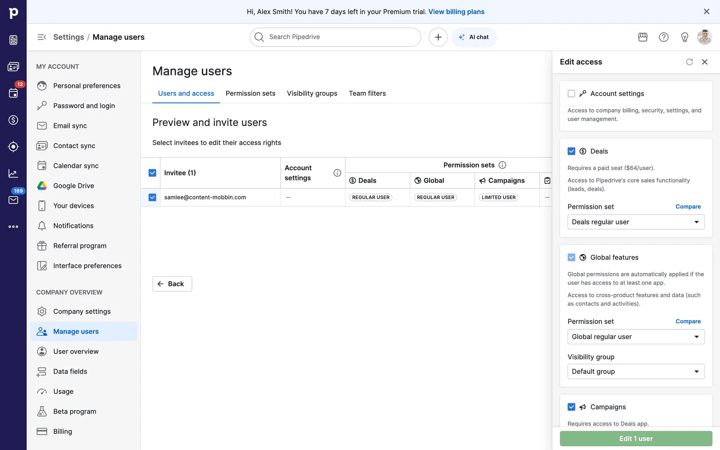The width and height of the screenshot is (720, 450).
Task: Expand the Deals regular user dropdown
Action: (636, 222)
